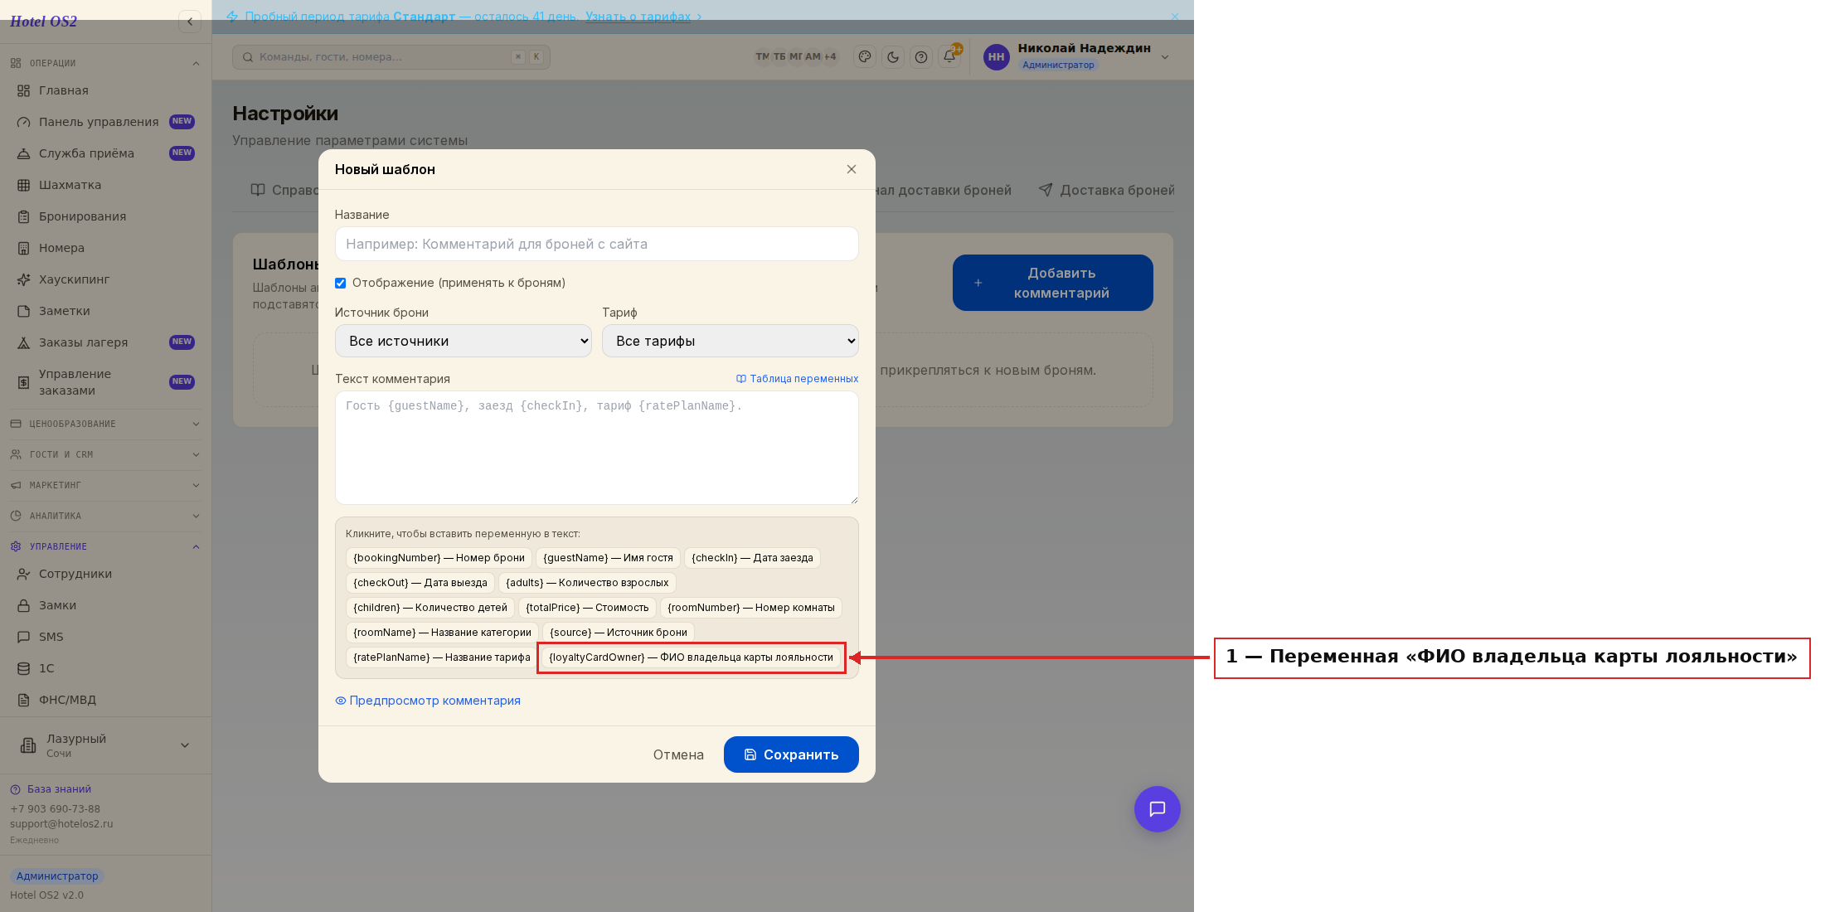Expand the АНАЛИТИКА section
1830x912 pixels.
point(105,516)
